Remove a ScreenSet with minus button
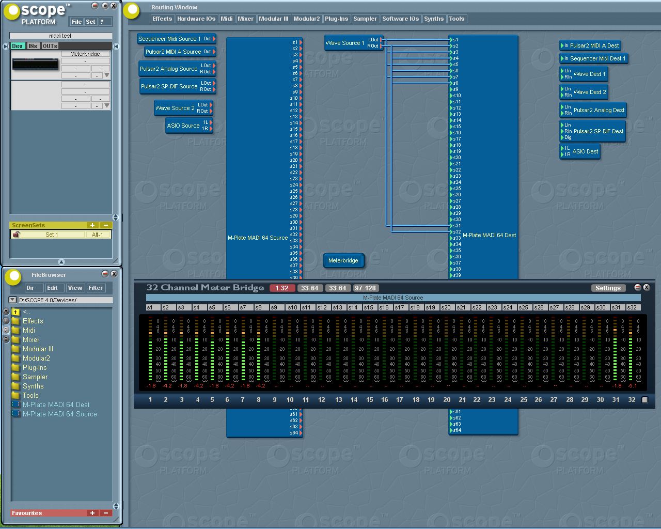The image size is (661, 529). click(105, 225)
